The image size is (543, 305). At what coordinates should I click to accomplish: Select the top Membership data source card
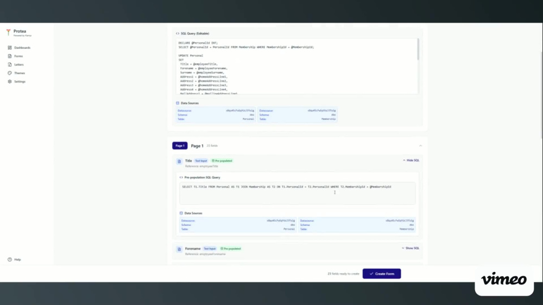click(298, 115)
